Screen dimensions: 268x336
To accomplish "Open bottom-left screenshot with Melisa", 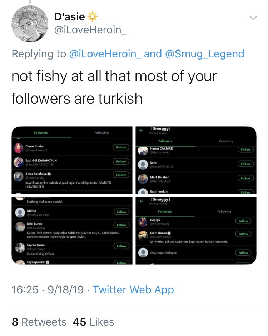I will 72,231.
